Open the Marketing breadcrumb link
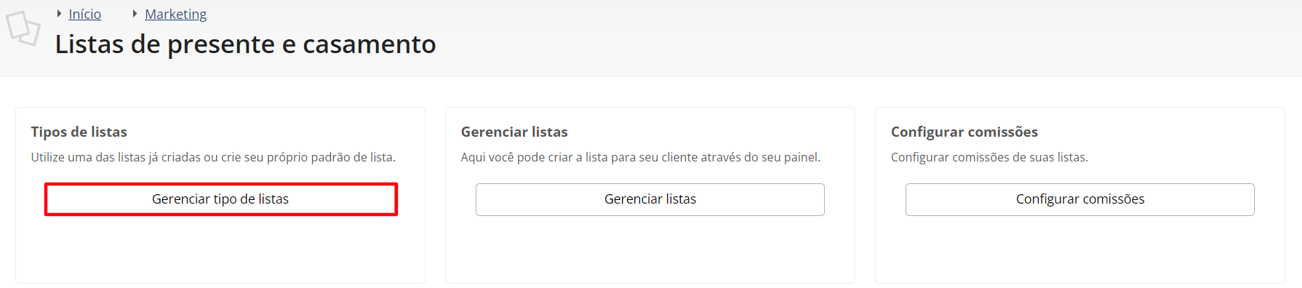The height and width of the screenshot is (288, 1302). click(175, 14)
